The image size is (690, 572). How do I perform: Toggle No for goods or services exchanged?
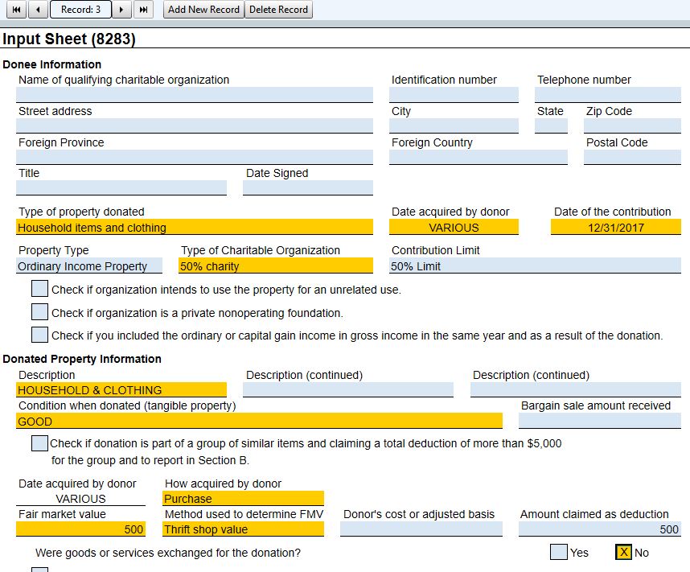click(623, 552)
